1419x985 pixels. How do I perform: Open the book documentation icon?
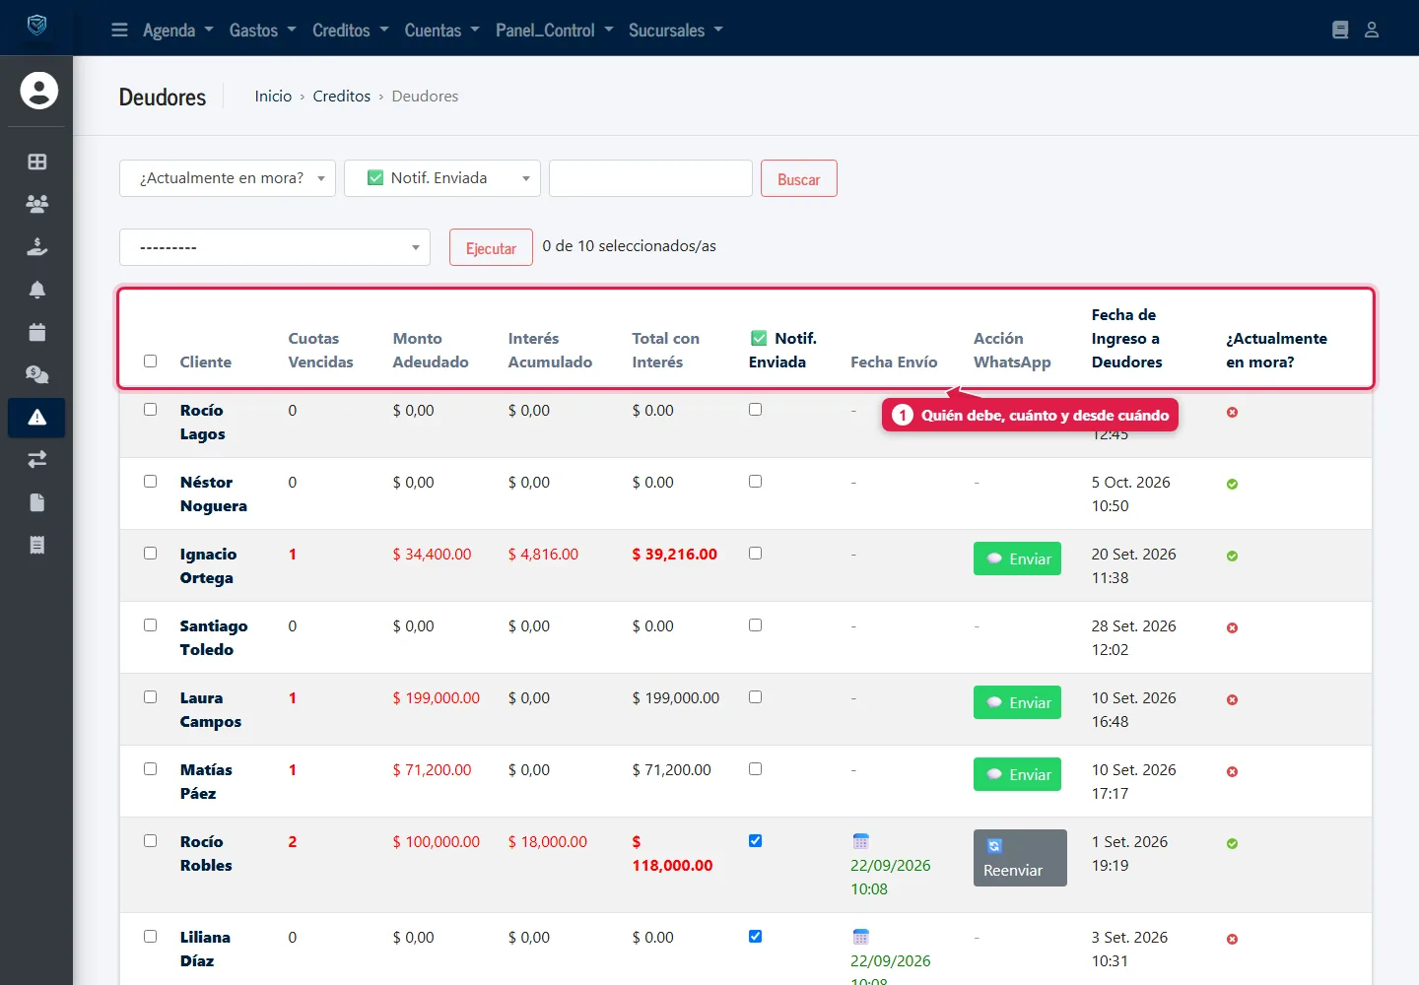1340,31
